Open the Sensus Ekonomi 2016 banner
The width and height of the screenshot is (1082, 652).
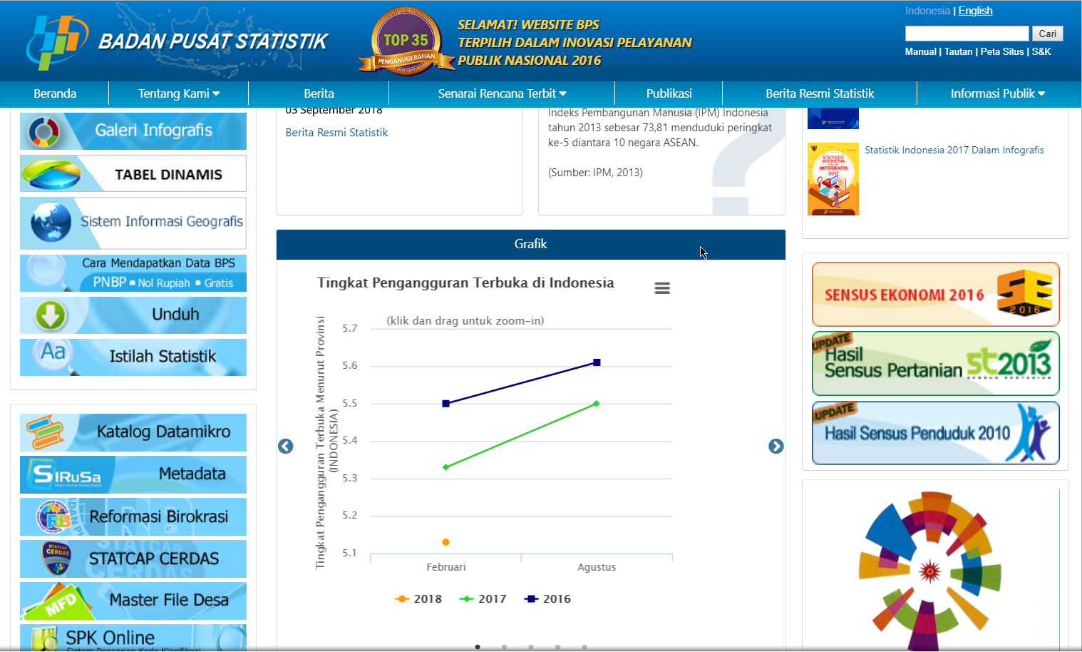(935, 294)
